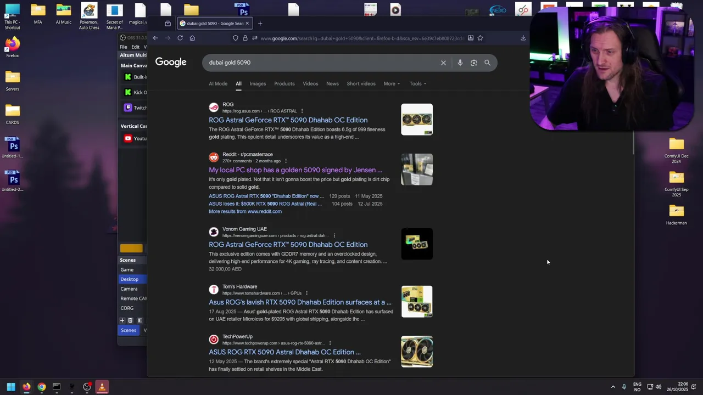
Task: Expand the Tools search dropdown
Action: (417, 83)
